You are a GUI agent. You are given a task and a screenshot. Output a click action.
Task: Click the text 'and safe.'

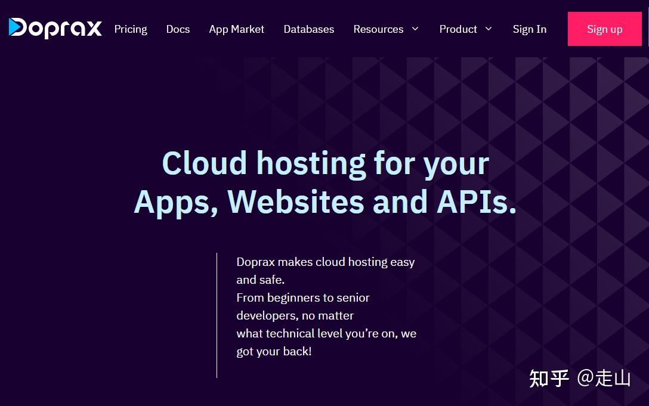point(260,280)
